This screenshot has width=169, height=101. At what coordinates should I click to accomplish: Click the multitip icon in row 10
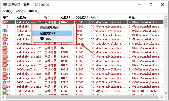pyautogui.click(x=5, y=61)
